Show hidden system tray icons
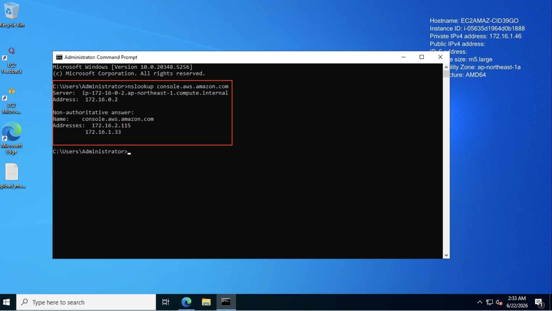Image resolution: width=552 pixels, height=311 pixels. (479, 302)
